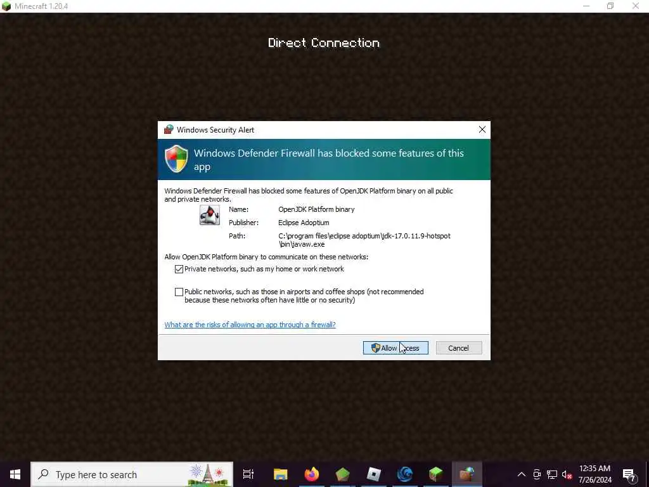Open the Windows Start menu
649x487 pixels.
coord(15,474)
